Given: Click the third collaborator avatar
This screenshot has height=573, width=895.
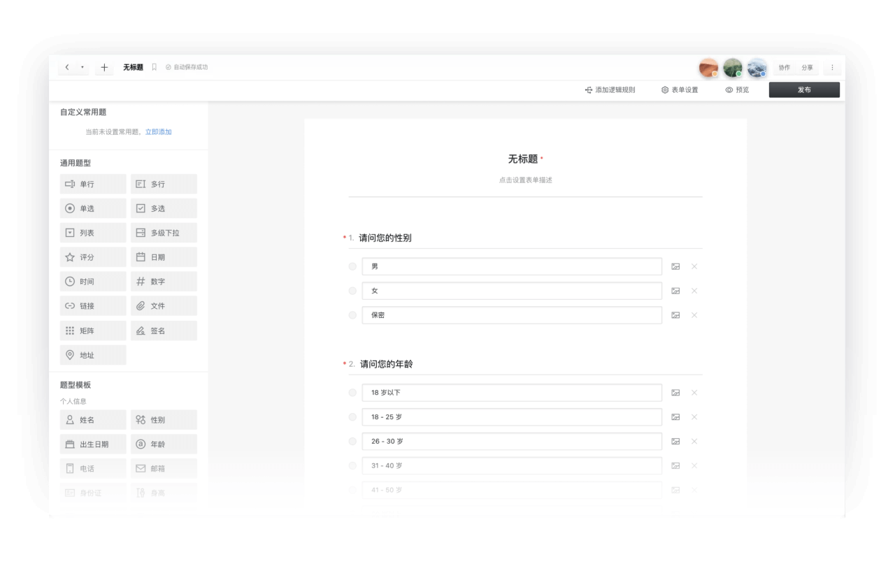Looking at the screenshot, I should click(757, 68).
